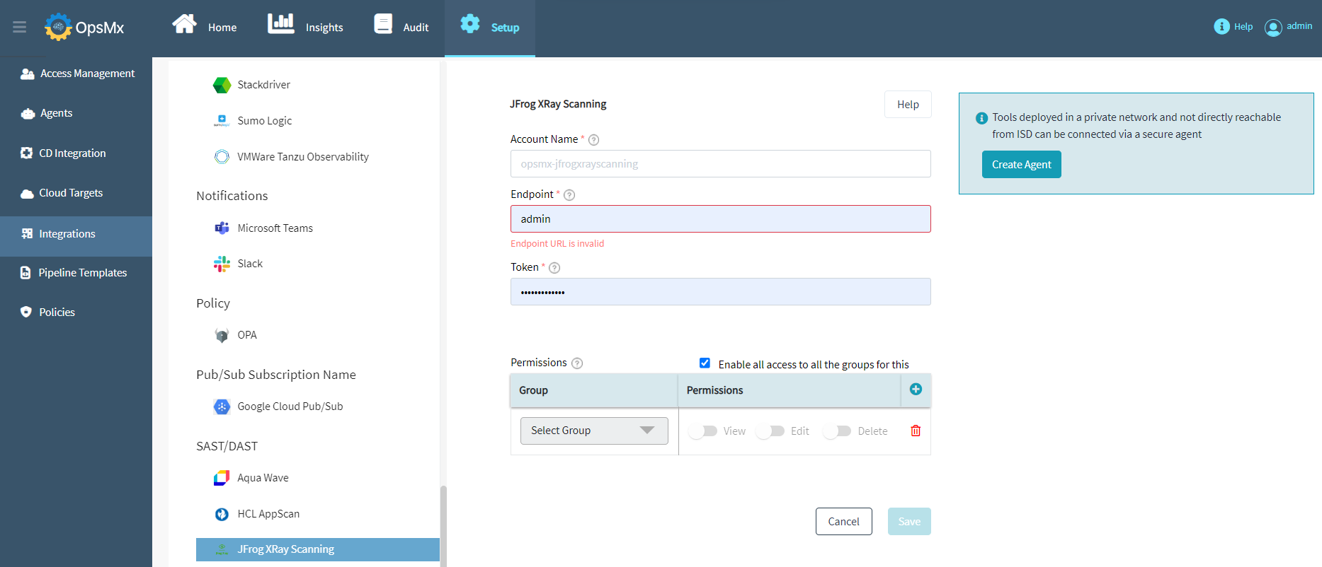Click the Permissions help question icon
Viewport: 1322px width, 567px height.
click(x=577, y=363)
